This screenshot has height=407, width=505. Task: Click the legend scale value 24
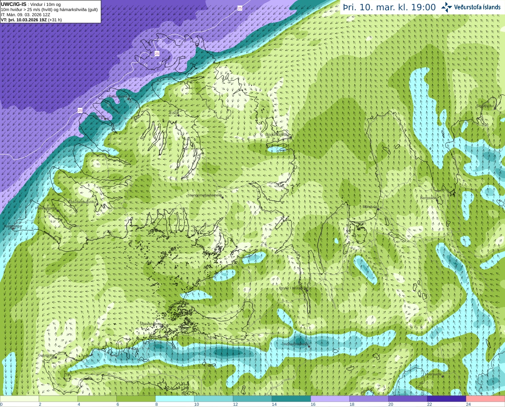tap(468, 404)
